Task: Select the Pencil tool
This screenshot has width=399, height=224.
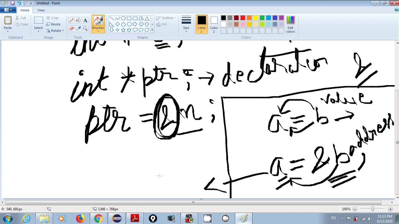Action: (x=71, y=21)
